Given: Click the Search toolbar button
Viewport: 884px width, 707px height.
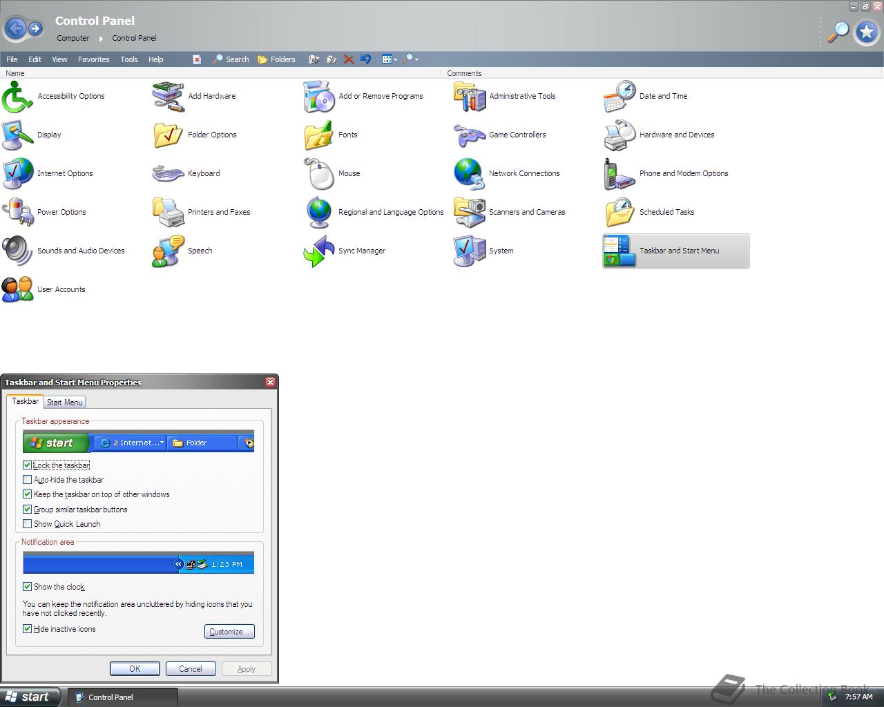Looking at the screenshot, I should [231, 59].
